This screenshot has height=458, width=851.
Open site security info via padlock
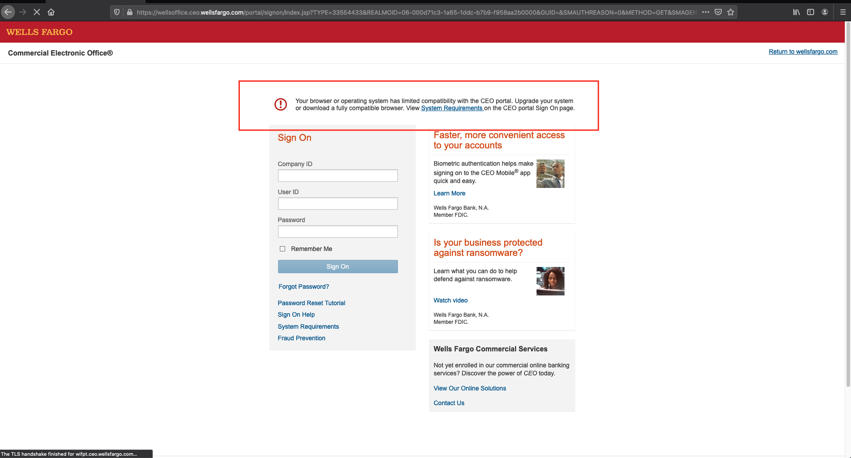pyautogui.click(x=129, y=12)
